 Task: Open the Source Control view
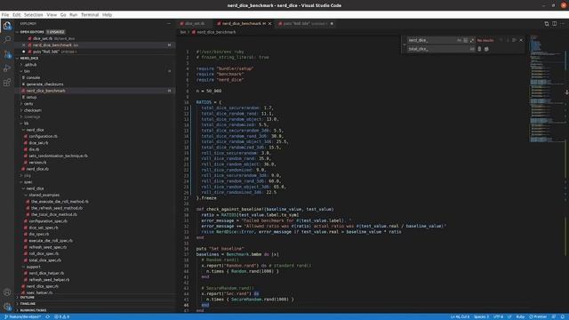click(7, 54)
